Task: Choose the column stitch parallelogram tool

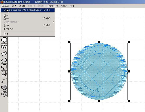Action: tap(4, 53)
